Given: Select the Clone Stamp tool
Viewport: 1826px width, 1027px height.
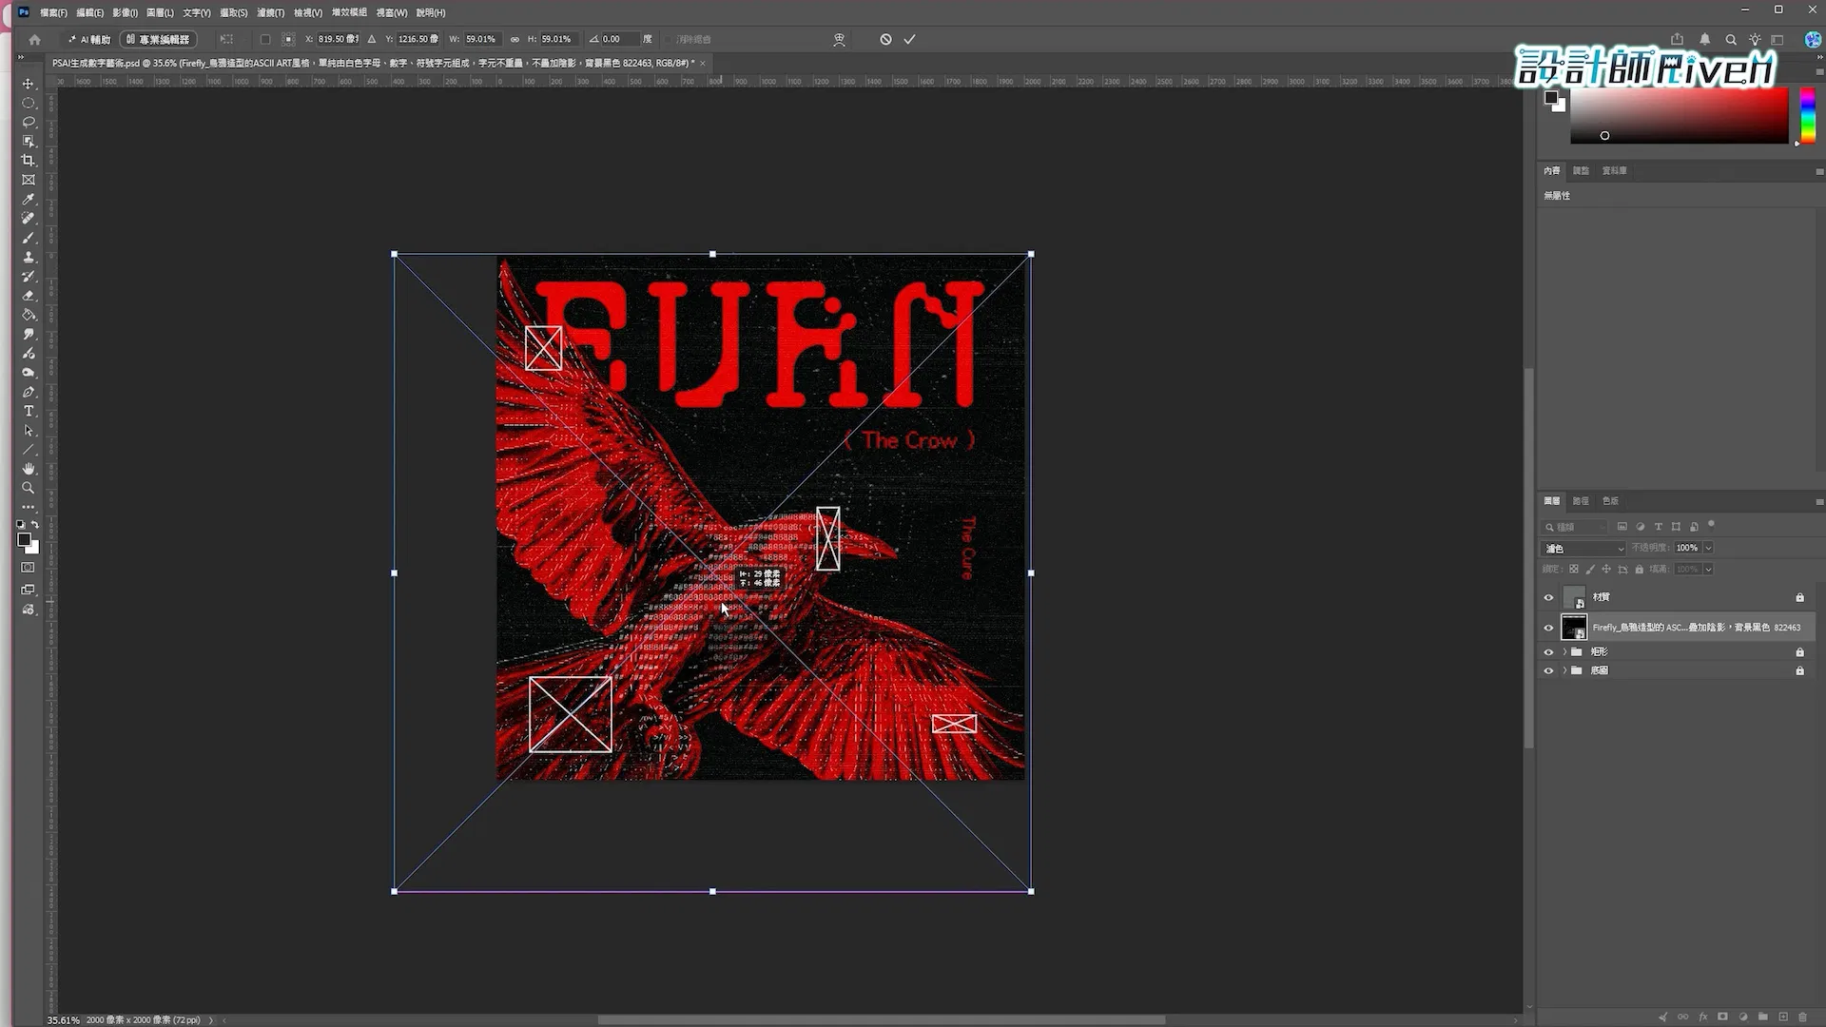Looking at the screenshot, I should [29, 257].
